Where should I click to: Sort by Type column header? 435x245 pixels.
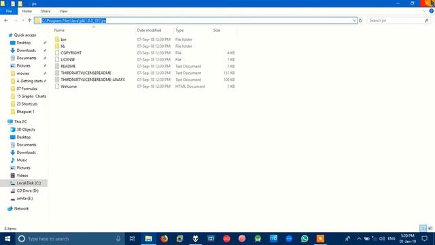[x=192, y=30]
